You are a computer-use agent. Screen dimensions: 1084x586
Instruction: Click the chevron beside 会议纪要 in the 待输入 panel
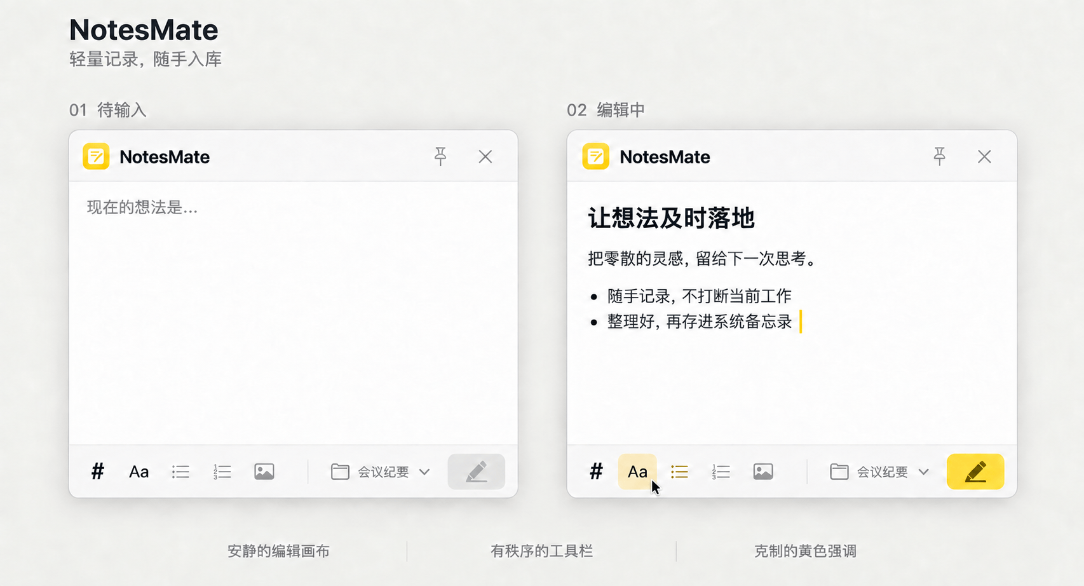click(424, 472)
